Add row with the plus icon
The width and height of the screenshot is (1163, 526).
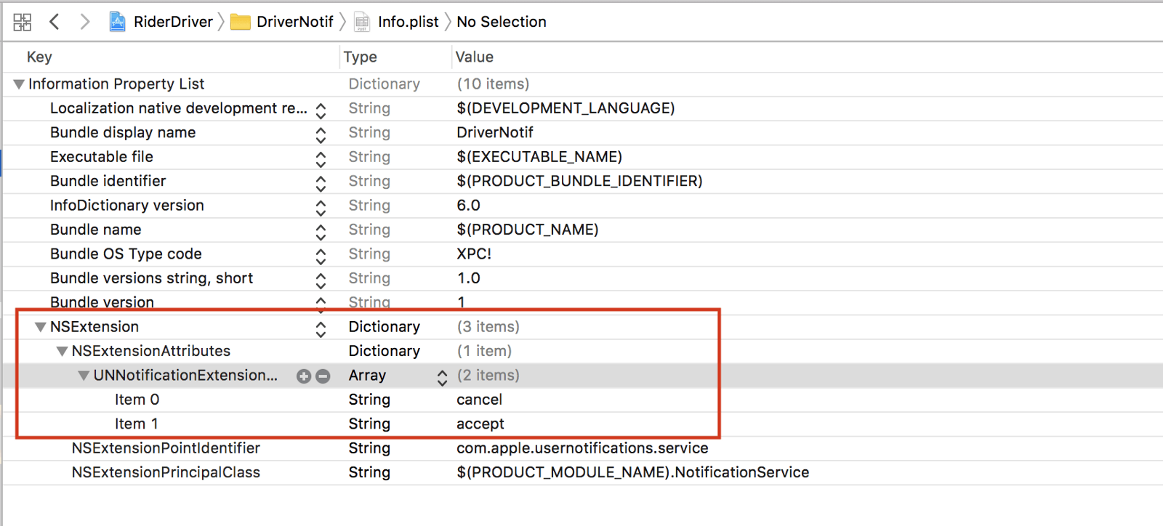tap(304, 376)
